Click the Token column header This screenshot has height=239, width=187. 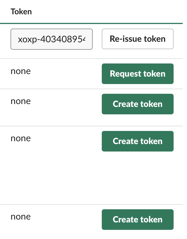pyautogui.click(x=21, y=12)
